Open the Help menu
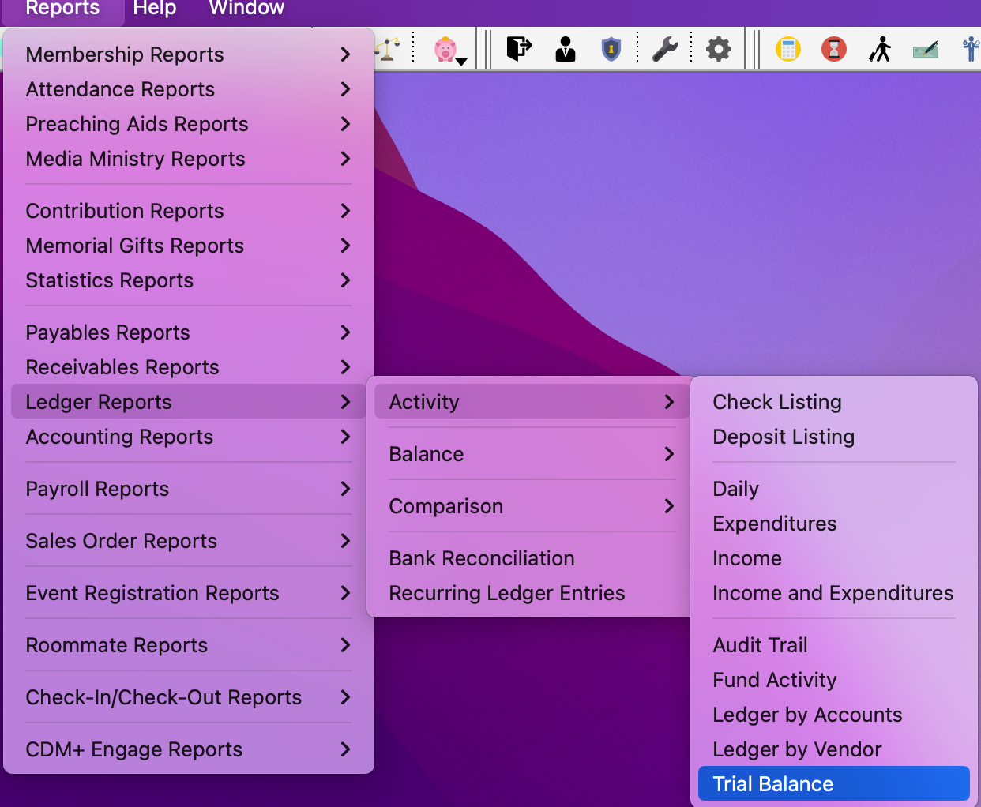Image resolution: width=981 pixels, height=807 pixels. [154, 9]
